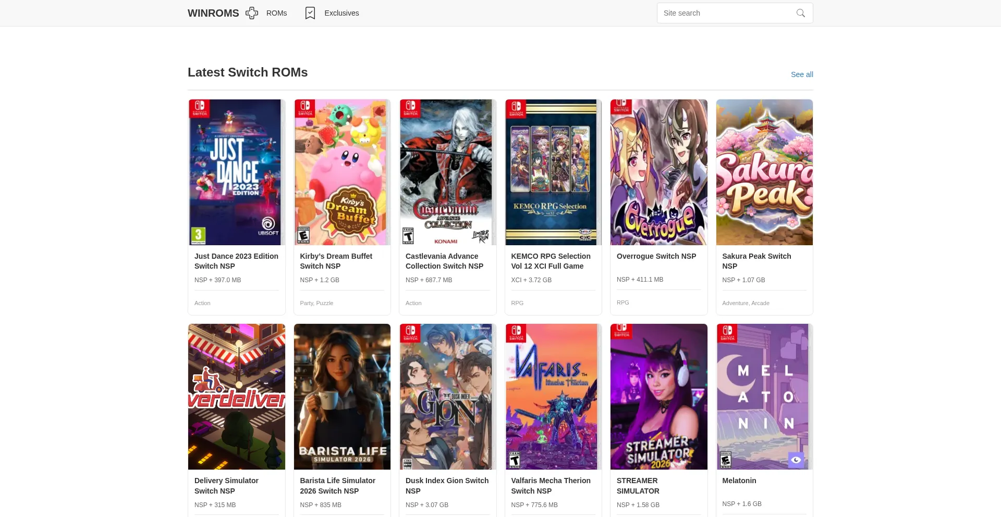Click the Valfaris Mecha Therion title
This screenshot has width=1001, height=517.
pos(551,486)
